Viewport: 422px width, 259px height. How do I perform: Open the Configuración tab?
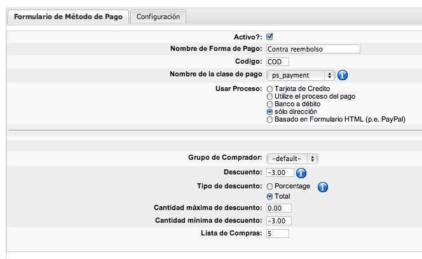[x=158, y=17]
